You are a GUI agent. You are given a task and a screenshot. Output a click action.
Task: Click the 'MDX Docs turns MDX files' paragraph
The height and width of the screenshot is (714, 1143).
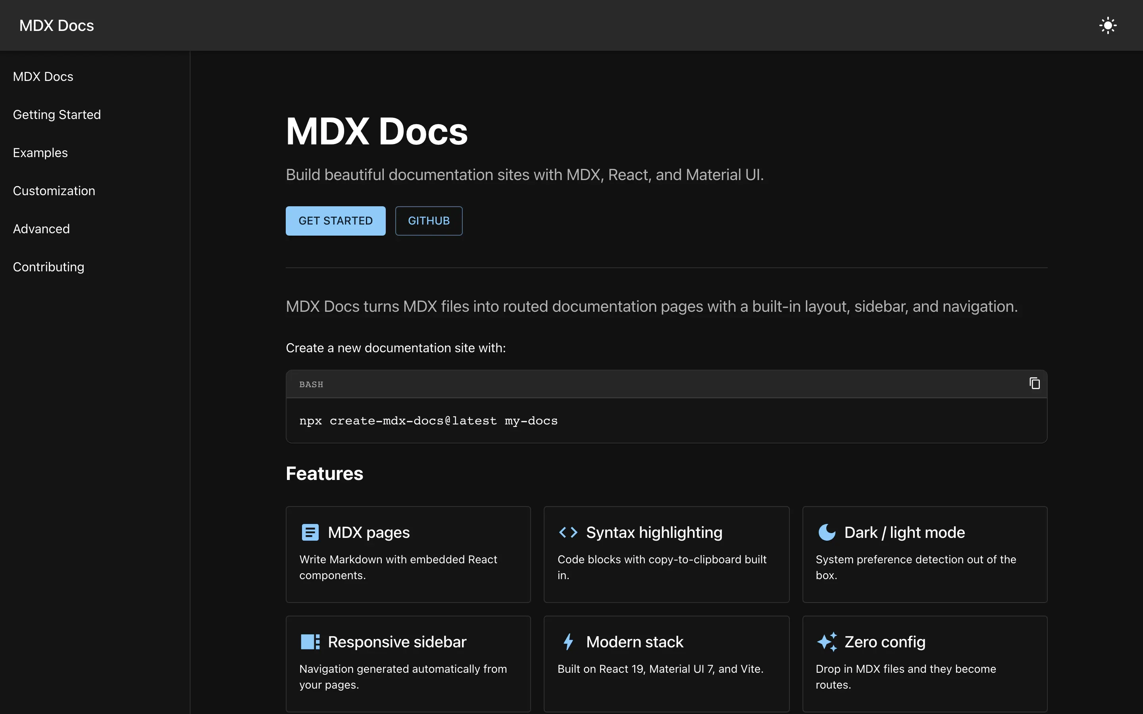tap(652, 307)
